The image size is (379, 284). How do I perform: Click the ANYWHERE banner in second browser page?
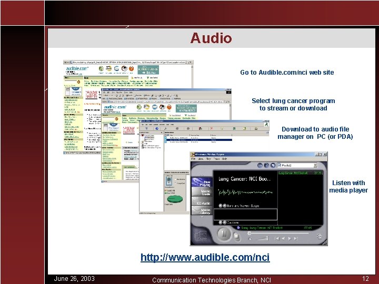click(x=186, y=108)
